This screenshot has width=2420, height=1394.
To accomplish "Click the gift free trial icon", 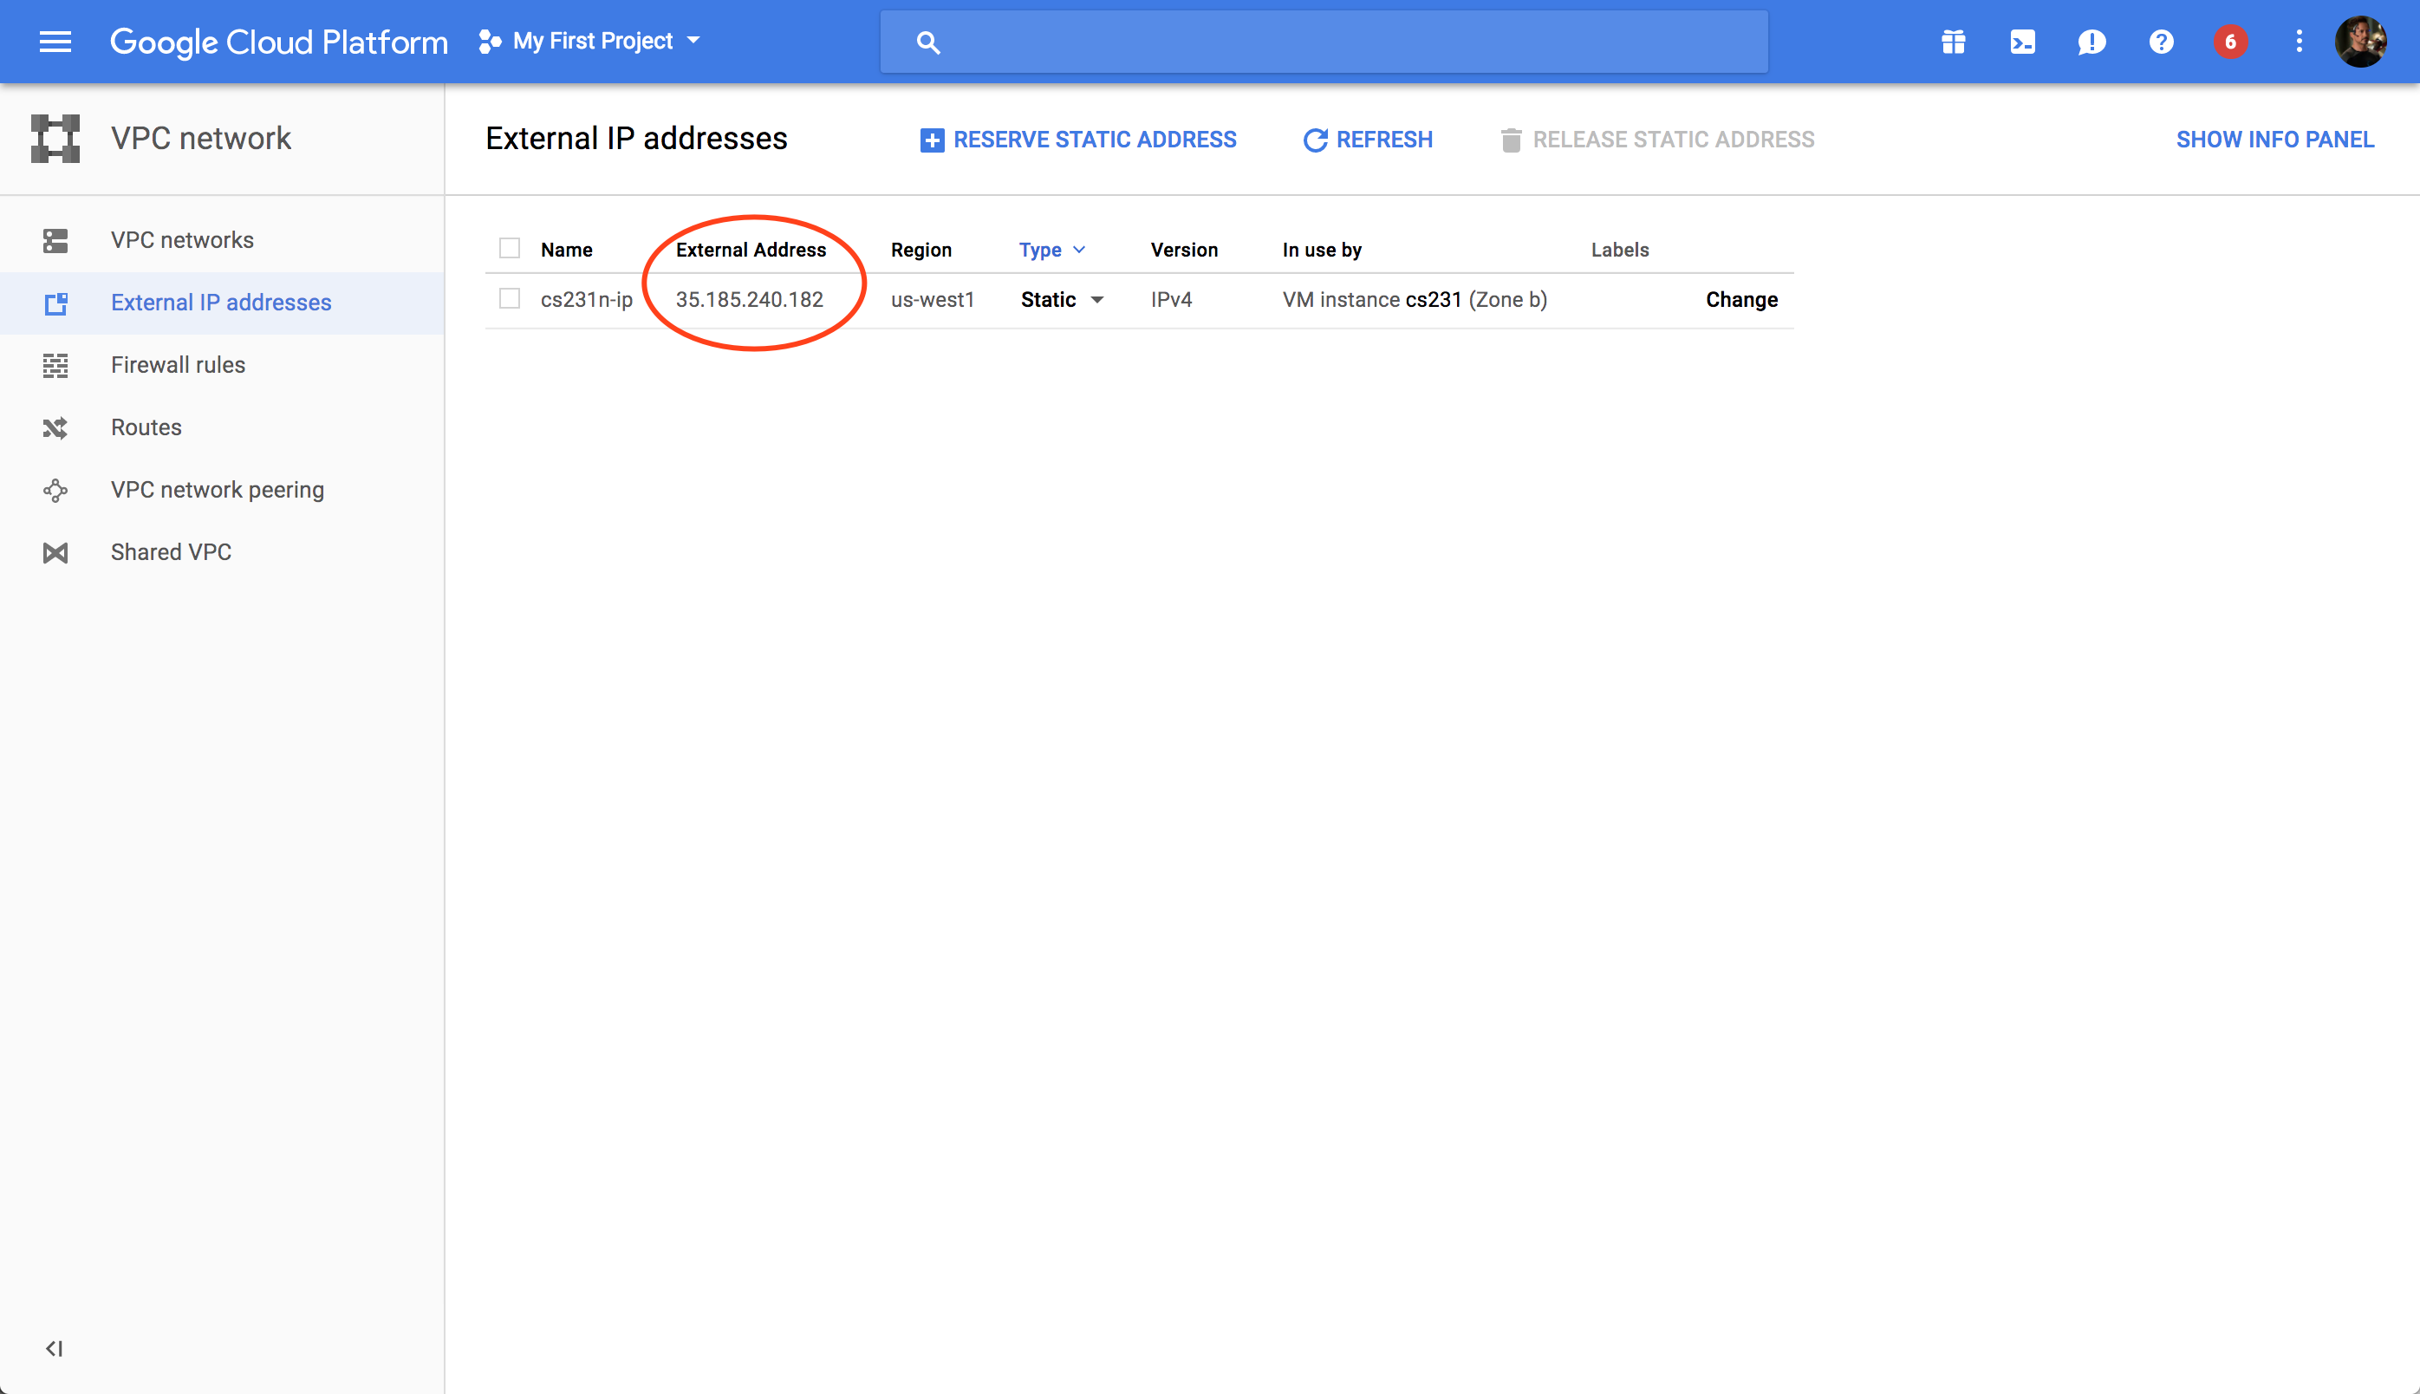I will 1953,41.
